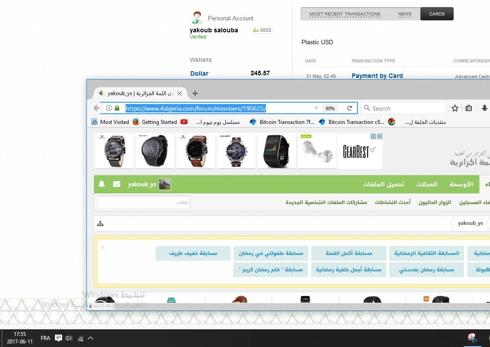Viewport: 490px width, 347px height.
Task: Open الأوسمة menu item
Action: coord(461,184)
